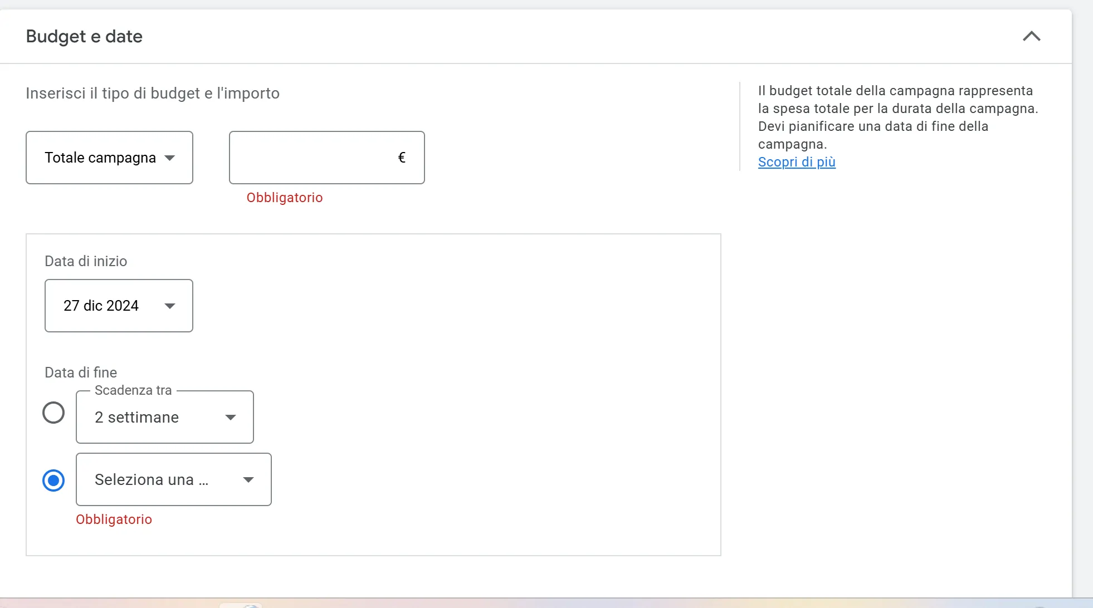Click the upward chevron icon at top right
The image size is (1093, 608).
pyautogui.click(x=1032, y=36)
